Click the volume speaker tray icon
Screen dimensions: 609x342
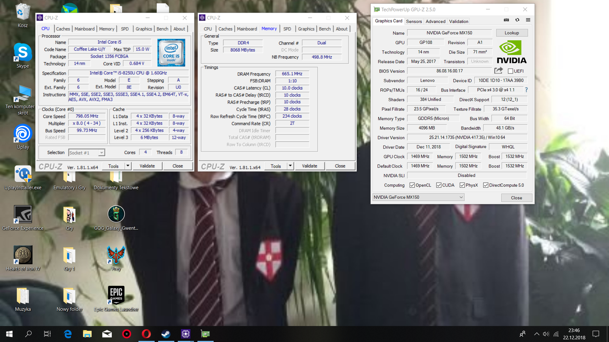pos(546,334)
